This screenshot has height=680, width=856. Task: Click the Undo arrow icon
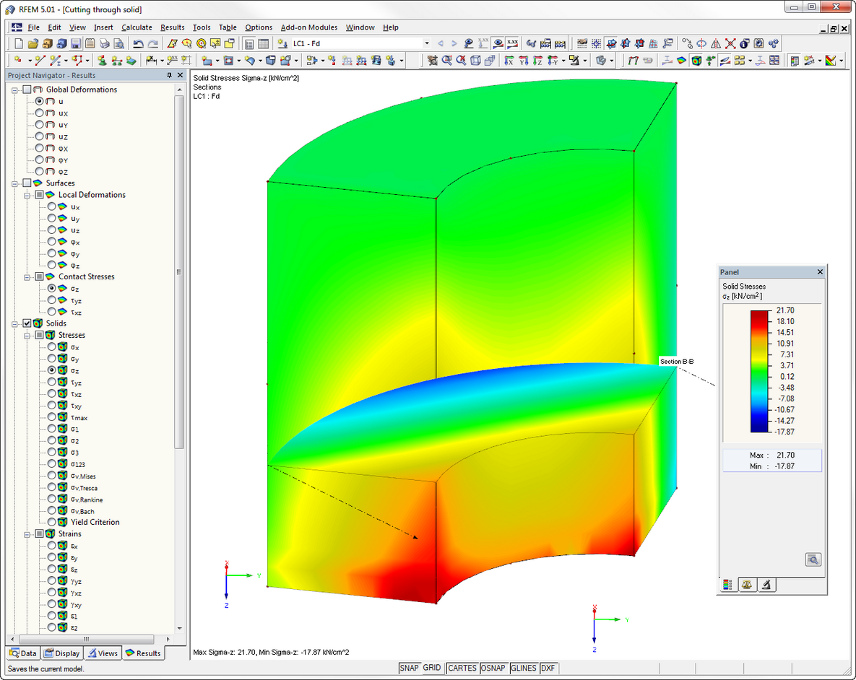pos(139,43)
